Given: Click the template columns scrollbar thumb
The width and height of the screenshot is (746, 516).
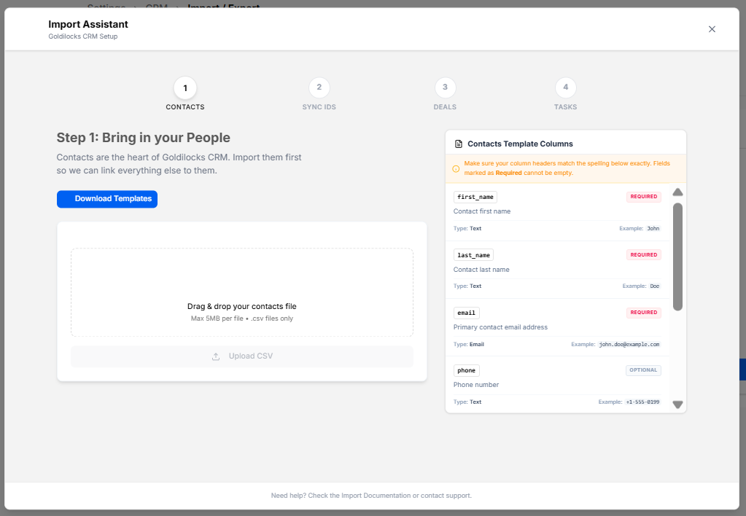Looking at the screenshot, I should pyautogui.click(x=678, y=257).
